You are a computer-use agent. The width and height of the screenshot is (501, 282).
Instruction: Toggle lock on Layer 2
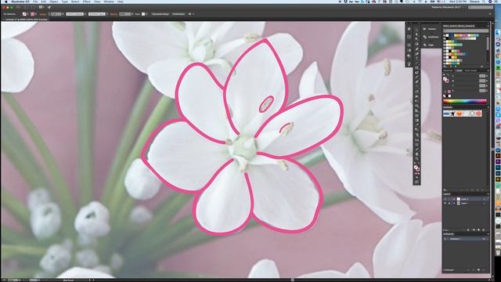449,199
